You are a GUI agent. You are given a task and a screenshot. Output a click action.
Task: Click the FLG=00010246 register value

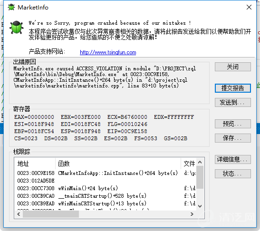coord(127,124)
